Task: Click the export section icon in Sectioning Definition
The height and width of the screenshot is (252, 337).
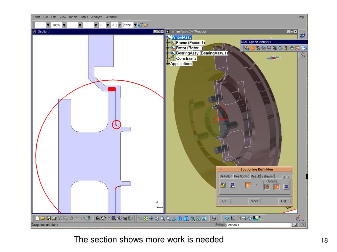Action: pos(223,185)
